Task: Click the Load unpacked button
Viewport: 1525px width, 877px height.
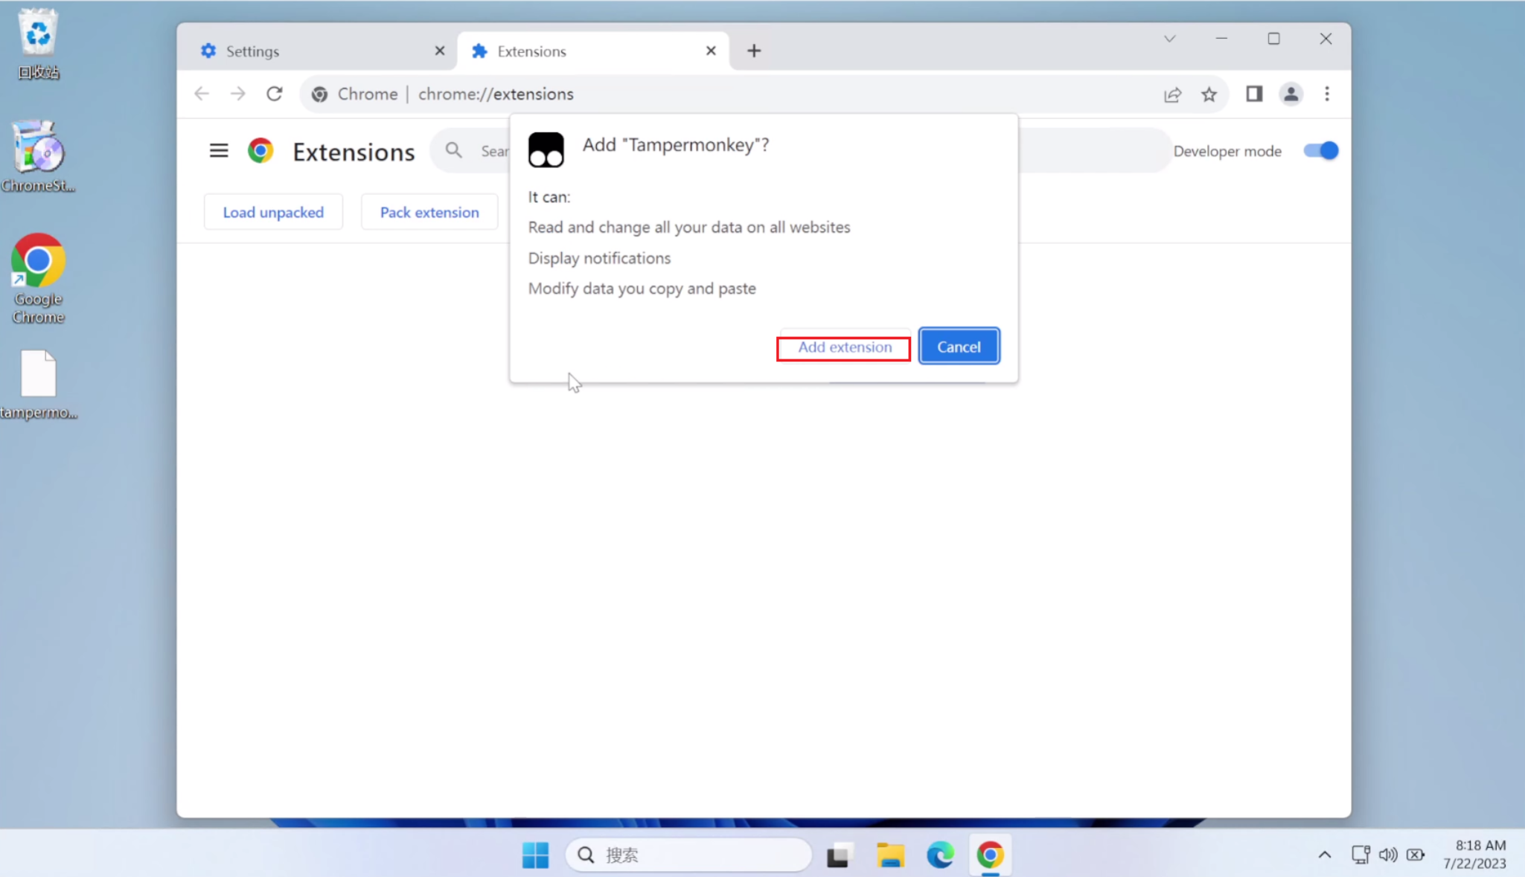Action: (273, 212)
